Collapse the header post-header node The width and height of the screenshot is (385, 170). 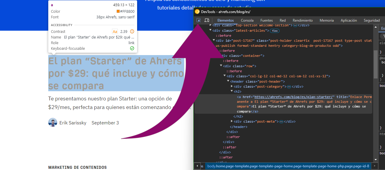click(228, 81)
